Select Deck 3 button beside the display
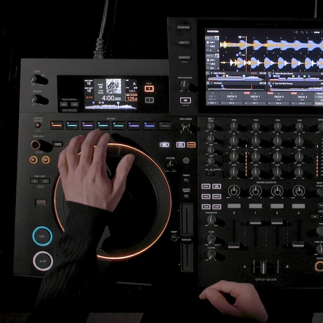323x323 pixels. (x=149, y=100)
